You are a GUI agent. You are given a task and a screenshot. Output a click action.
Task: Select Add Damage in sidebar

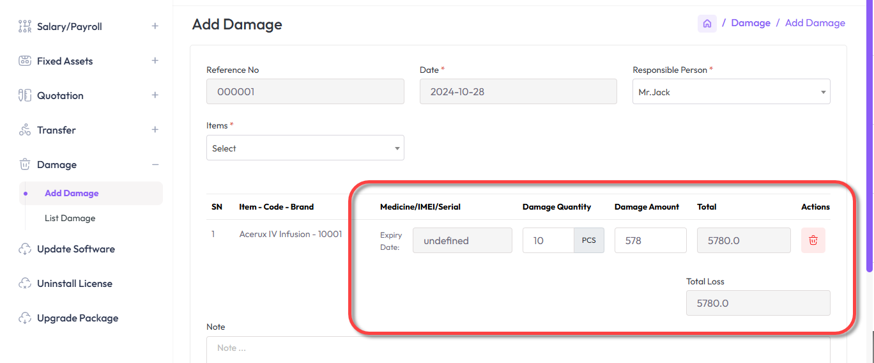(72, 194)
